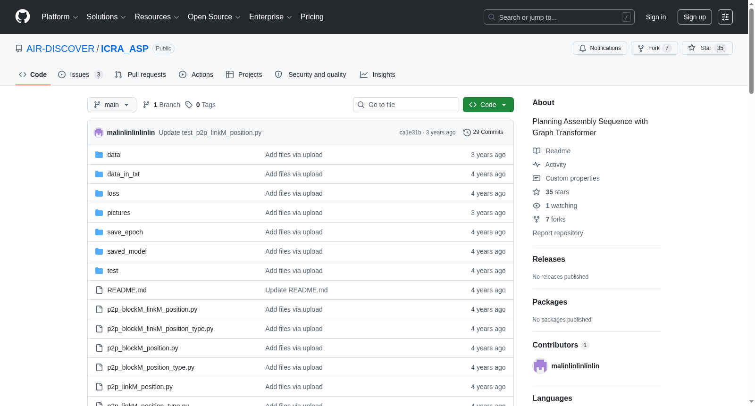
Task: Open 'Update test_p2p_linkM_position.py' commit message
Action: (210, 133)
